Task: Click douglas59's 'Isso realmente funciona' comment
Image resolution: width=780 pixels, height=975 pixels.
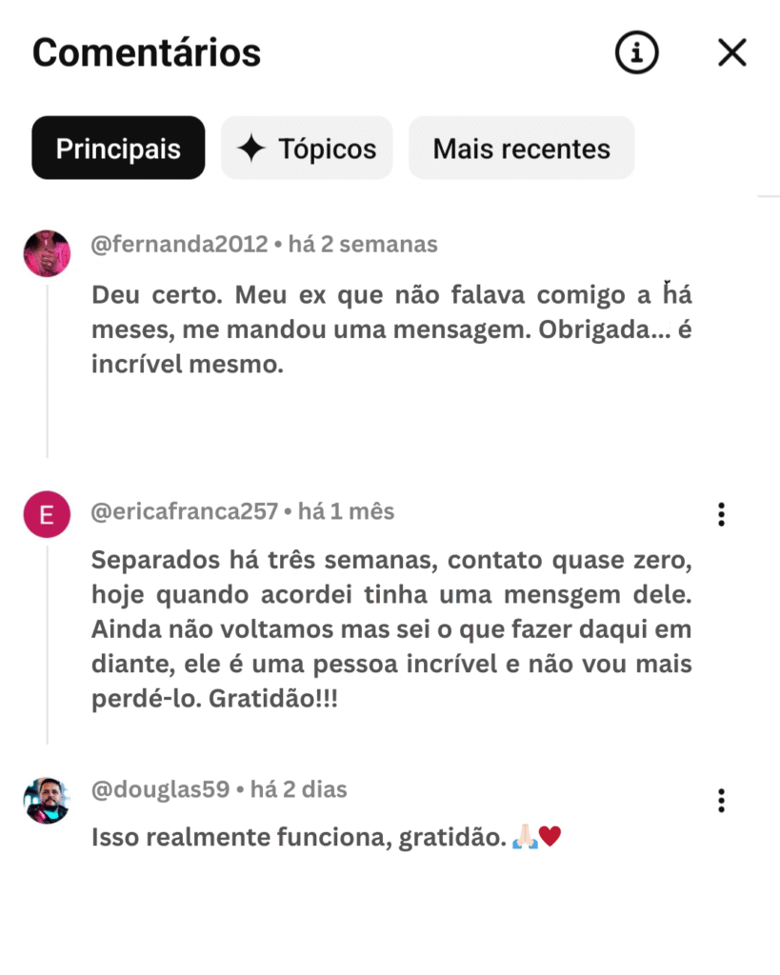Action: (327, 837)
